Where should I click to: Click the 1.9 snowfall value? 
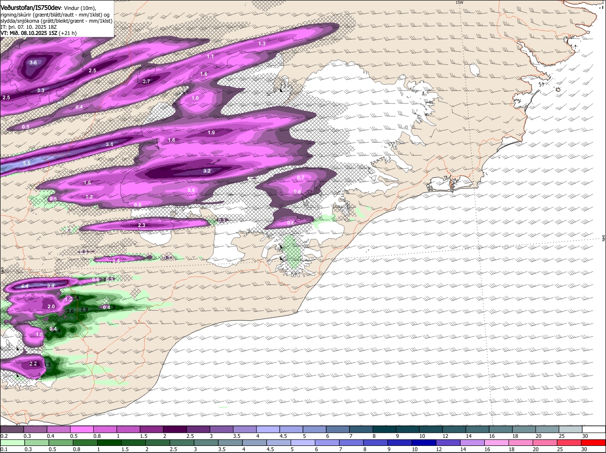[211, 132]
